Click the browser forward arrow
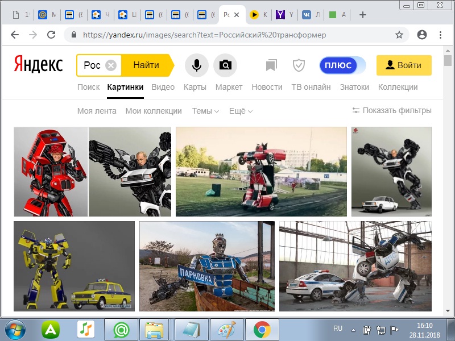This screenshot has height=341, width=455. [33, 35]
